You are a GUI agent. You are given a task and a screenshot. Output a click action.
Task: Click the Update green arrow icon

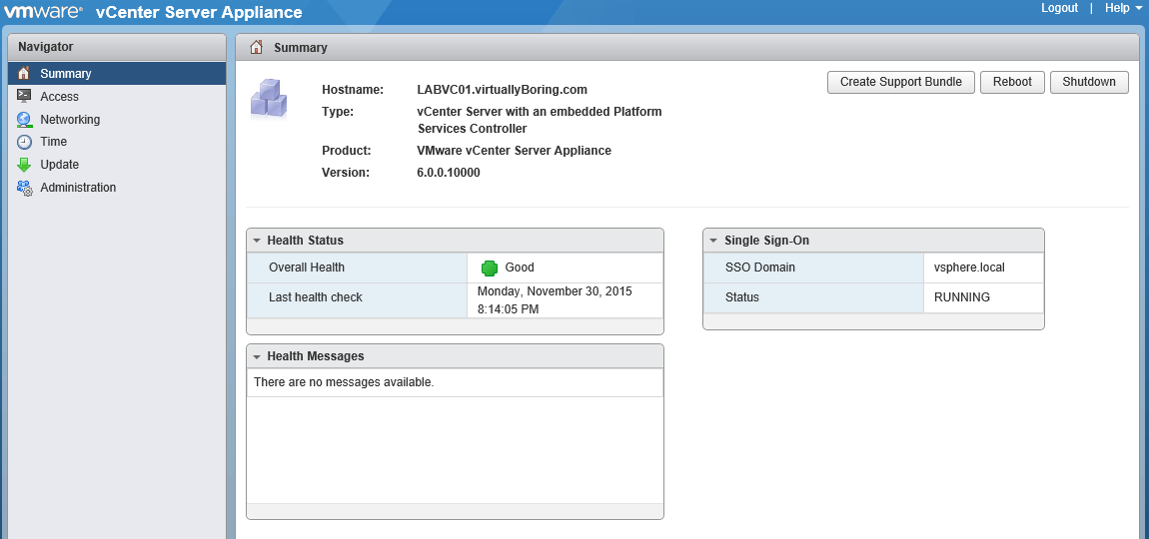(x=24, y=165)
